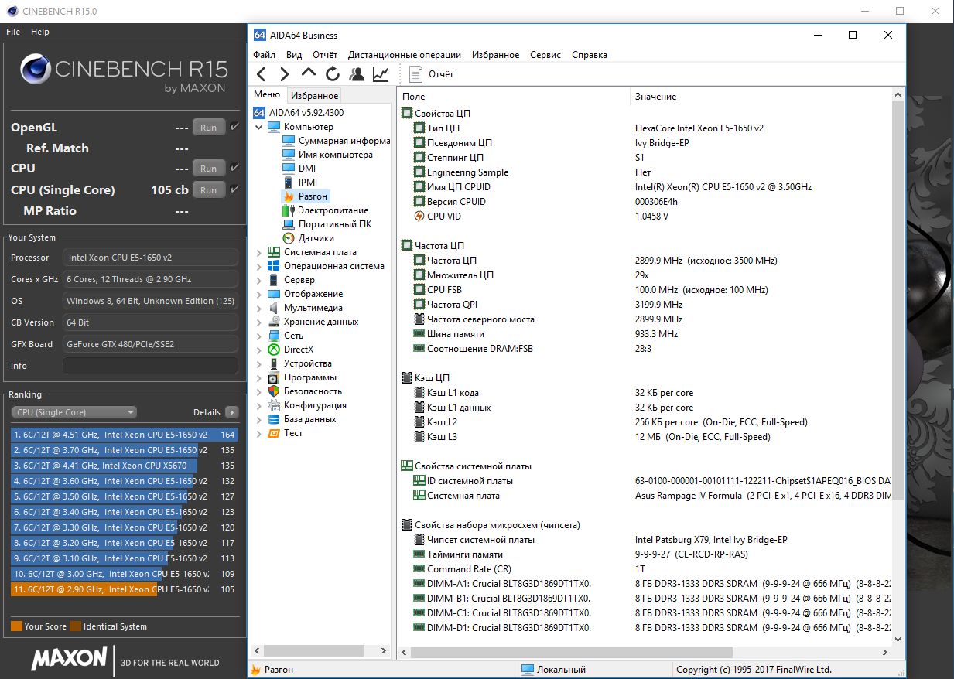954x679 pixels.
Task: Open the AIDA64 graph toolbar icon
Action: click(x=381, y=74)
